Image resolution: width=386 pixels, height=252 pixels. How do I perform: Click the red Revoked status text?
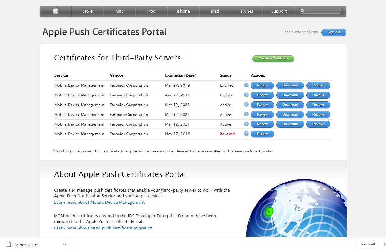click(227, 134)
